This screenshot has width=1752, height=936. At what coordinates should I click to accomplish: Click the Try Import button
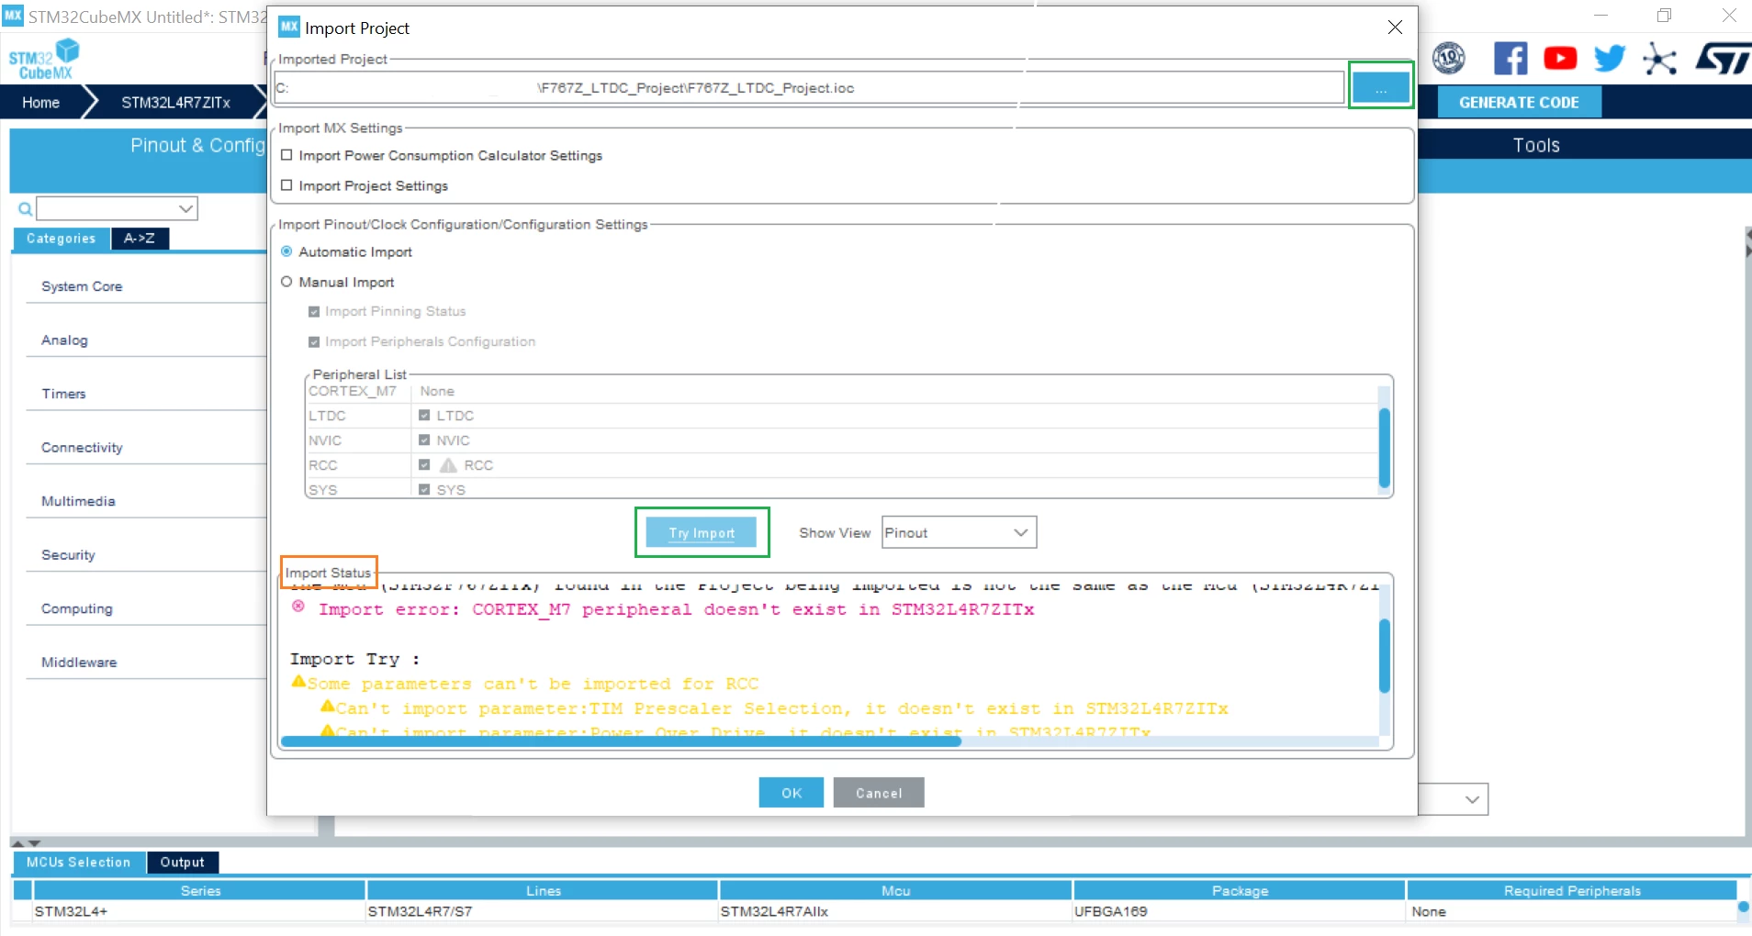click(x=702, y=532)
